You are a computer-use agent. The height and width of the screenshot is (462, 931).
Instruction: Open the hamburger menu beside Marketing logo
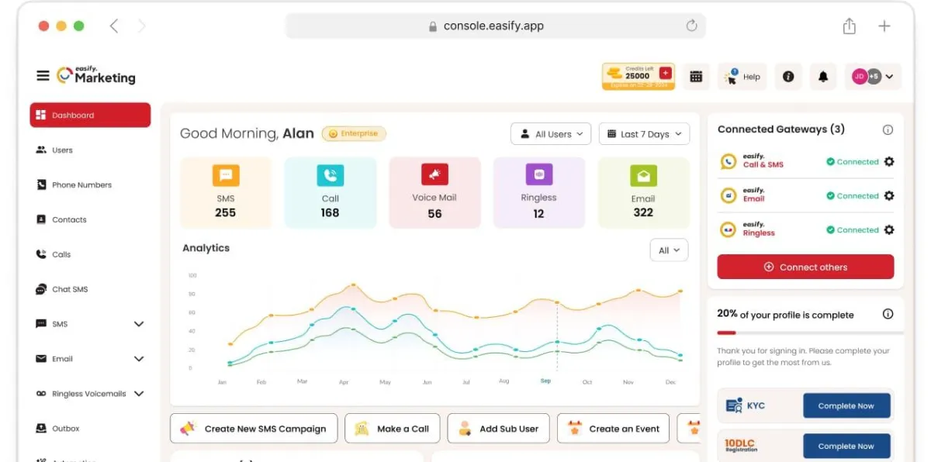click(43, 76)
